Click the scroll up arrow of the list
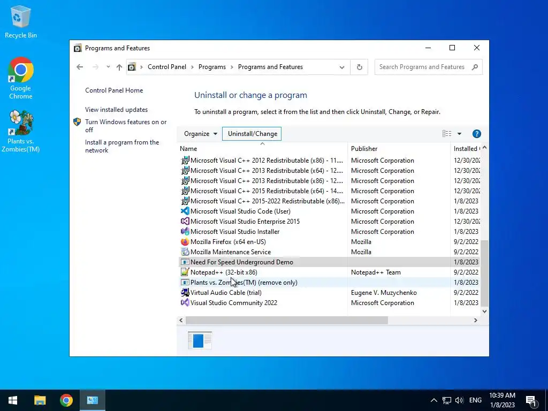The height and width of the screenshot is (411, 548). [x=484, y=148]
